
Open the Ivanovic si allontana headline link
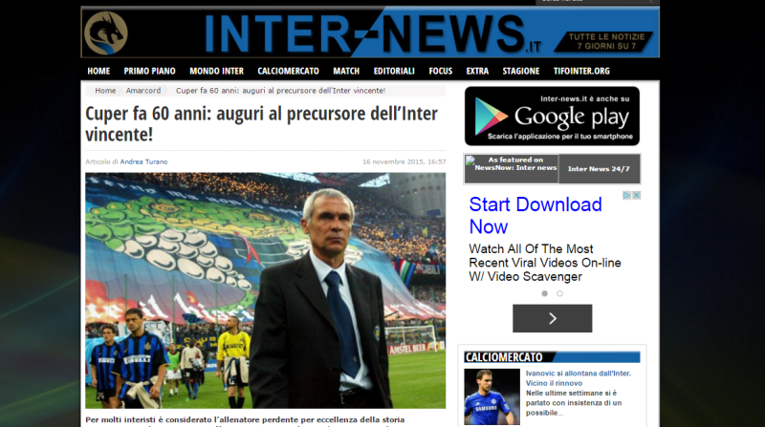[x=579, y=378]
